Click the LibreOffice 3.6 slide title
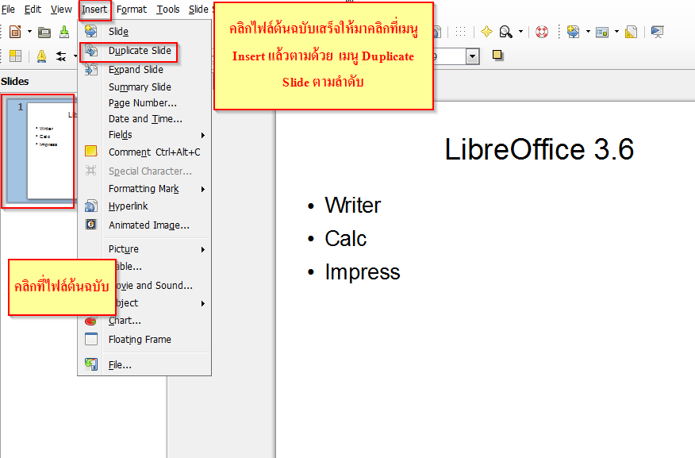The width and height of the screenshot is (695, 458). pos(539,149)
